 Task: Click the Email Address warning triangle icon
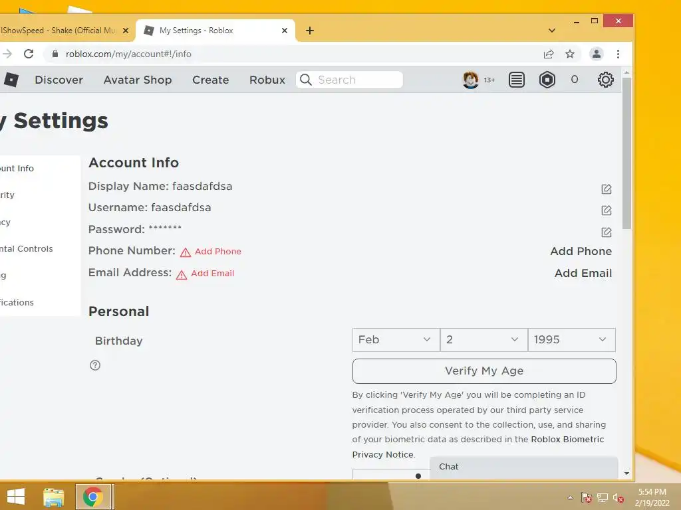(x=182, y=274)
